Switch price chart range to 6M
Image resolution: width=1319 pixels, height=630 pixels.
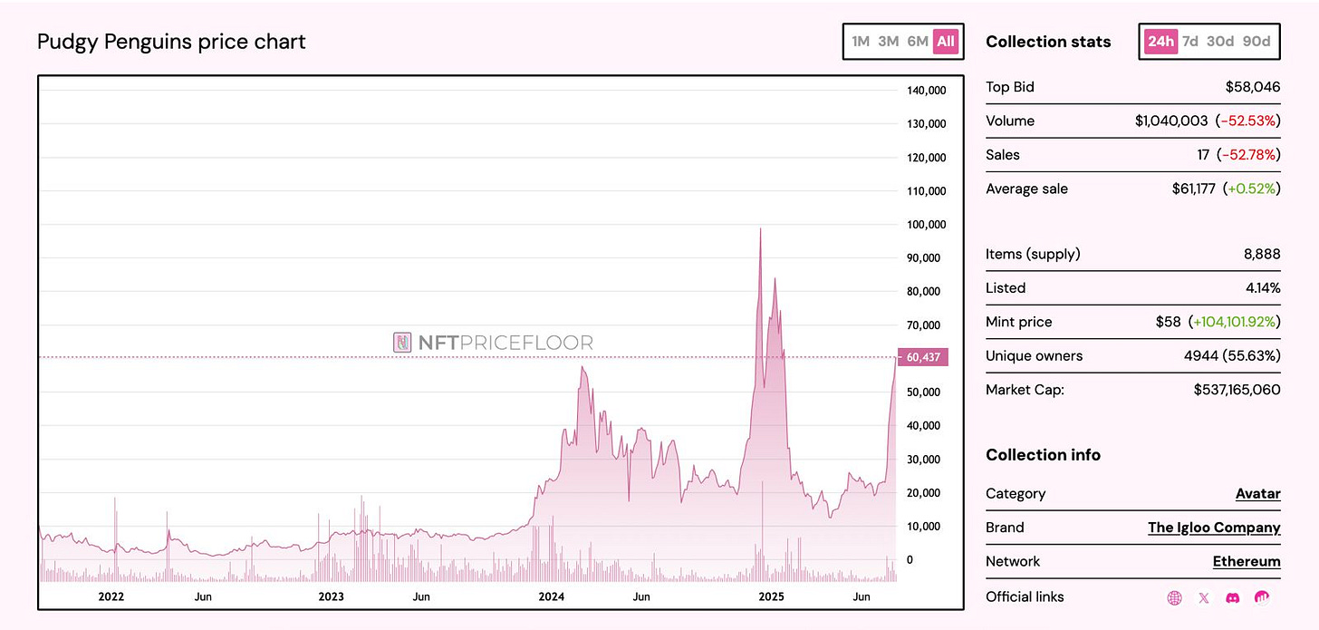[x=918, y=41]
